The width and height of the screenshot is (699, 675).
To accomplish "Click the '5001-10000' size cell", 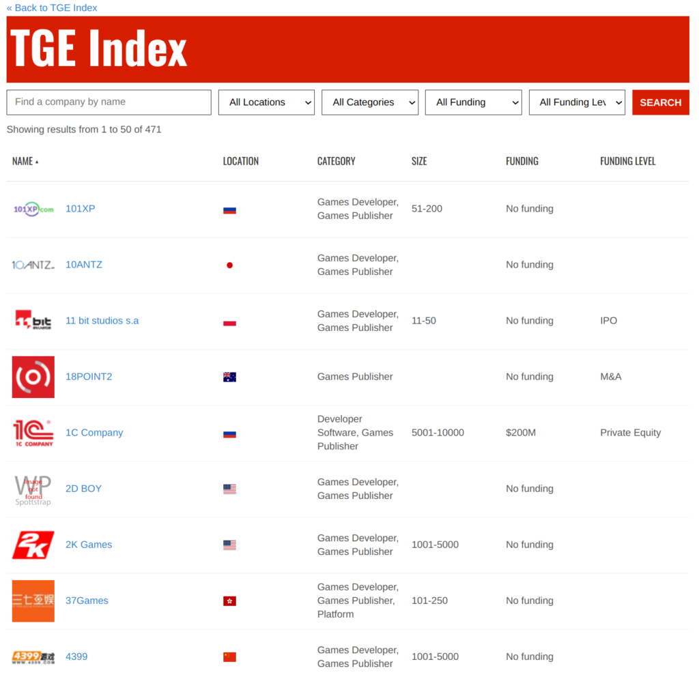I will tap(438, 433).
